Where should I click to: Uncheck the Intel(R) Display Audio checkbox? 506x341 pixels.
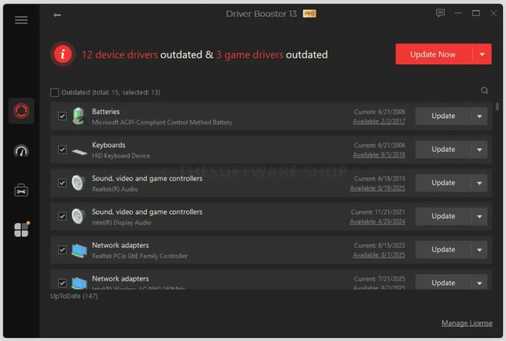click(x=62, y=216)
